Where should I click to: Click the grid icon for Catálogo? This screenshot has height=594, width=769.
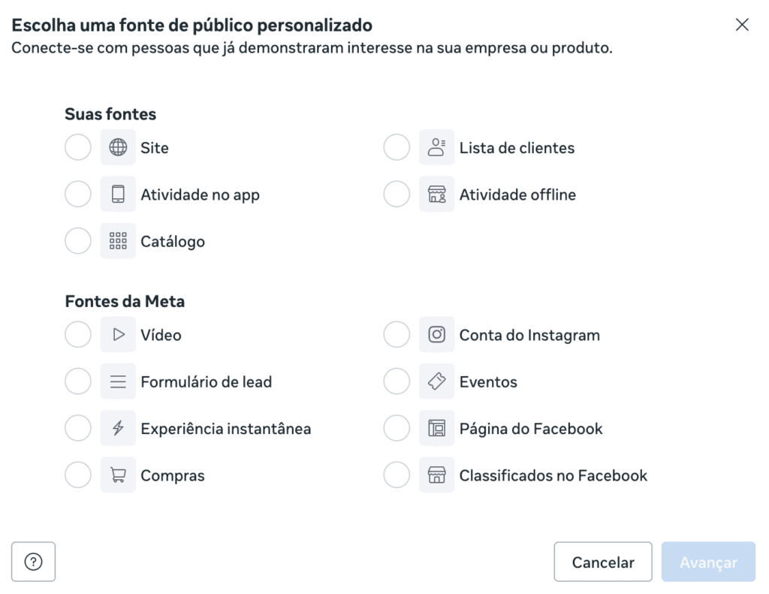click(118, 241)
